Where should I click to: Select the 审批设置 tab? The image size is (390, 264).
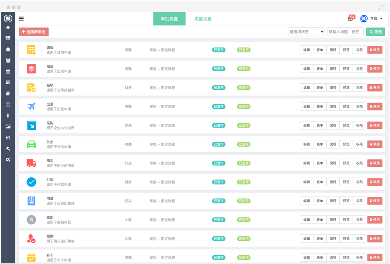[x=169, y=19]
